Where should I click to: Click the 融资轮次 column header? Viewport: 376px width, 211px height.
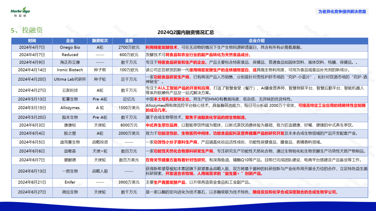pos(100,41)
